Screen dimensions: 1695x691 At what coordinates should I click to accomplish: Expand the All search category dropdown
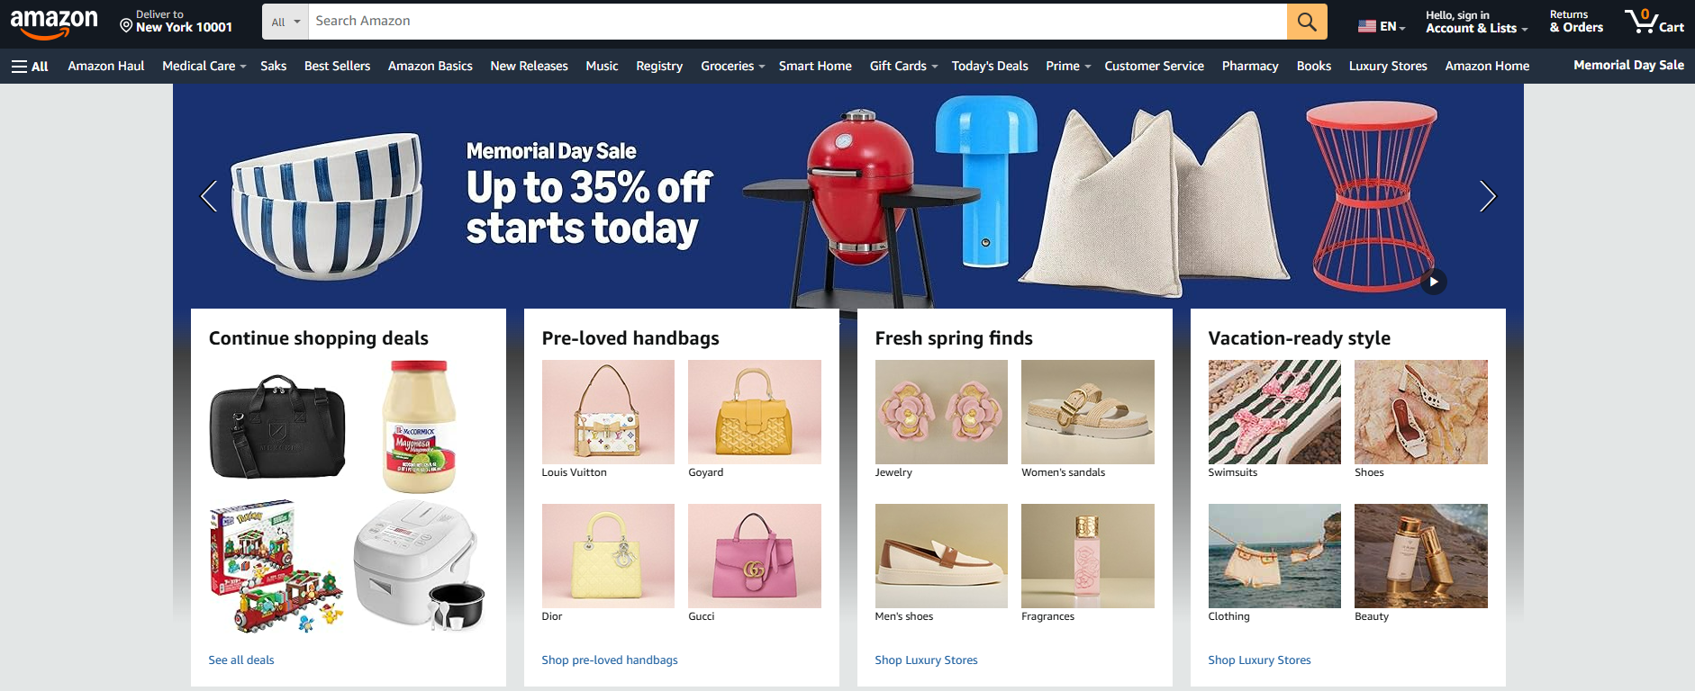[286, 22]
